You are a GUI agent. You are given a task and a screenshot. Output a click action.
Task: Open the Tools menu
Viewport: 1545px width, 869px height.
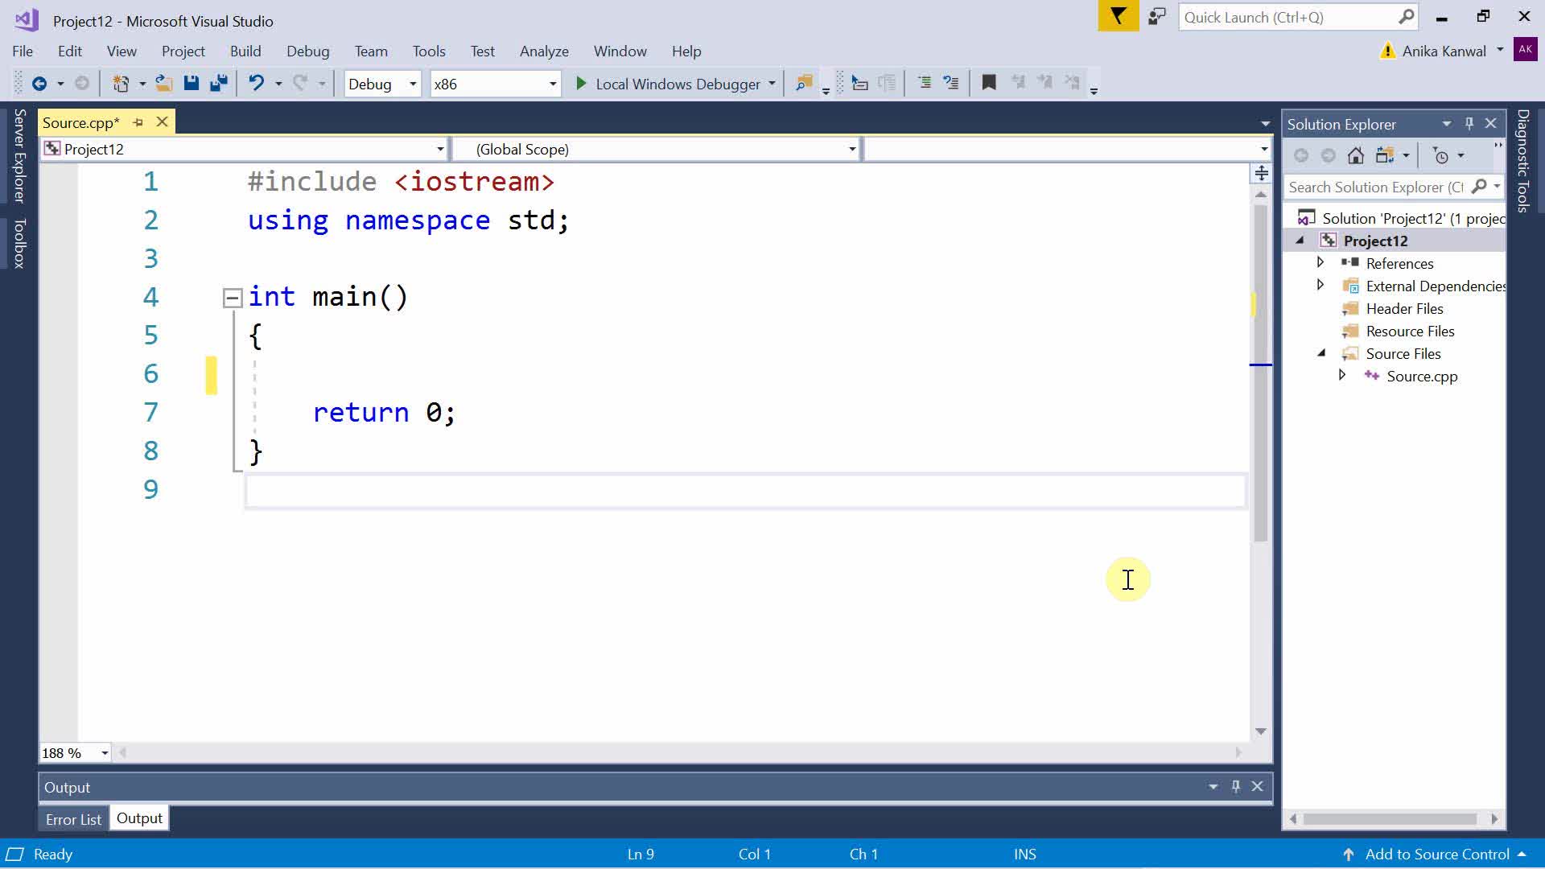click(x=429, y=51)
